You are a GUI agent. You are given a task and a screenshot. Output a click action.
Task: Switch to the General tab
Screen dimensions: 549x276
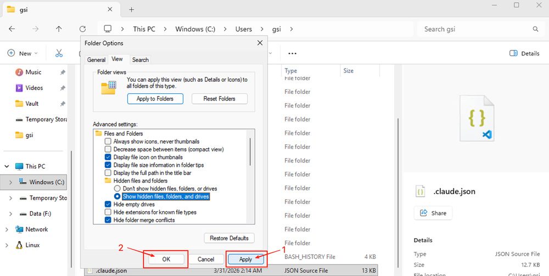[x=96, y=60]
